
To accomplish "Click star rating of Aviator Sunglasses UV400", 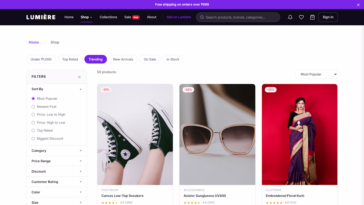I will 192,203.
